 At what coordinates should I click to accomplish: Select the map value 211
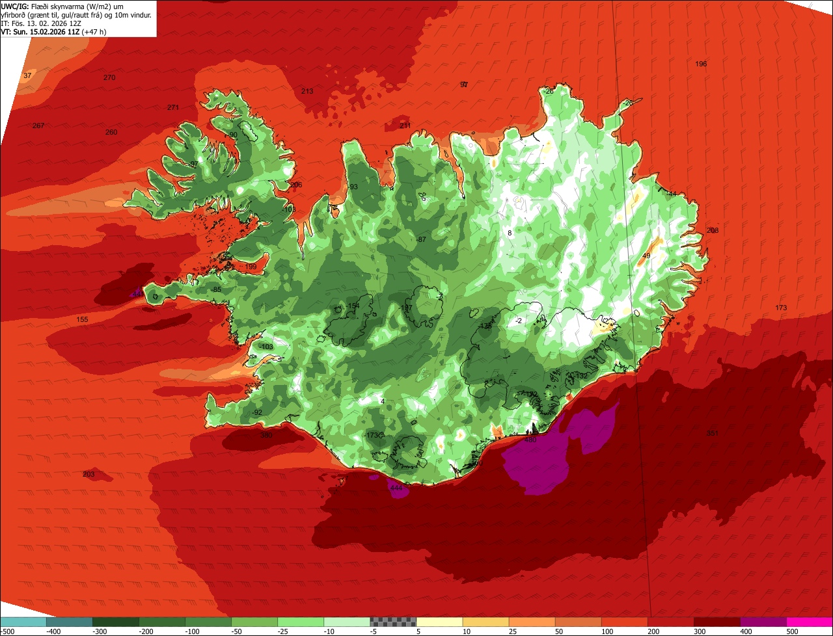coord(405,126)
